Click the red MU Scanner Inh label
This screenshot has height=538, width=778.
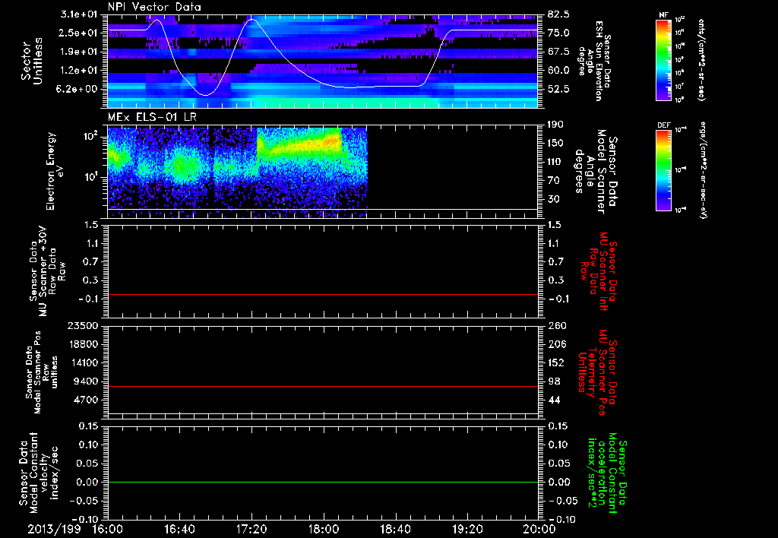point(598,271)
